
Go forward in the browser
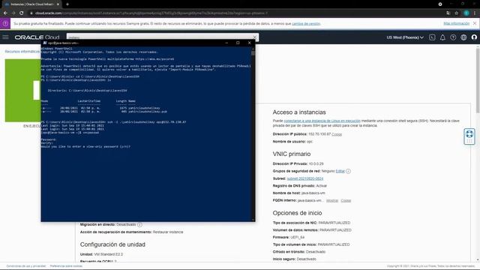[13, 13]
